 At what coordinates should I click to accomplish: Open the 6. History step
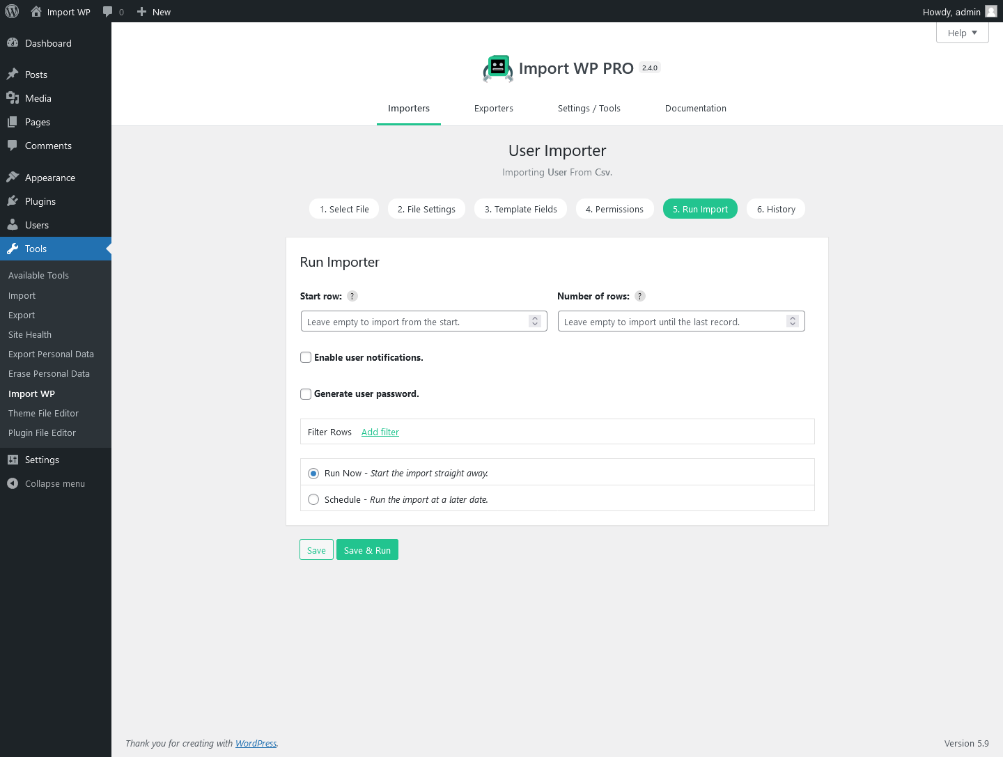coord(775,208)
